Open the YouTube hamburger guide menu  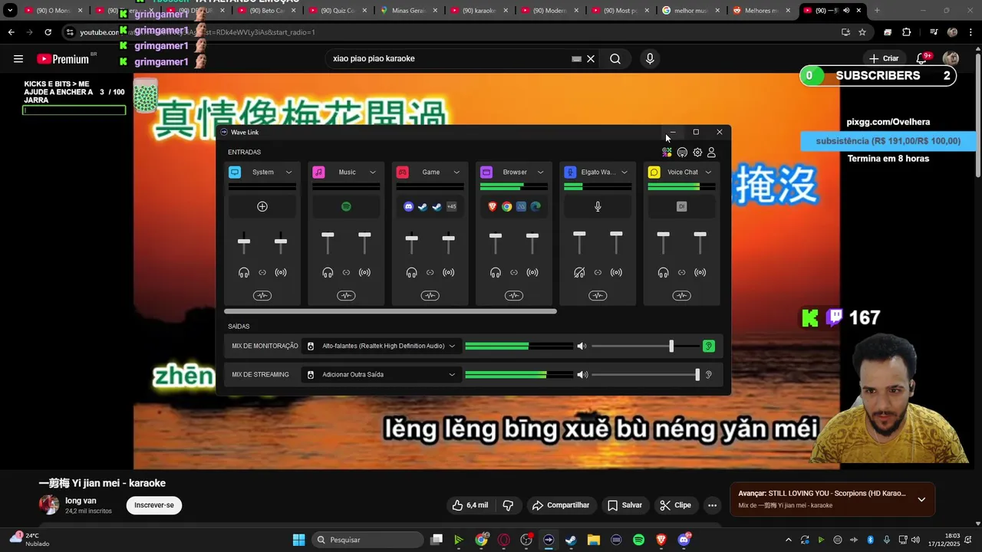point(18,58)
